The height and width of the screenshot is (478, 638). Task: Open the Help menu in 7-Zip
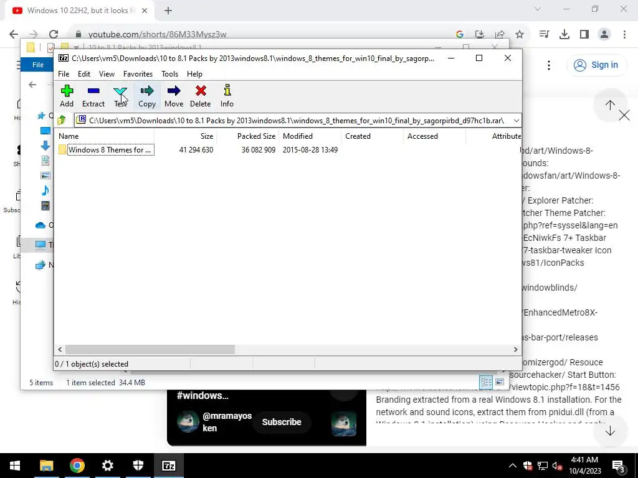pyautogui.click(x=194, y=74)
